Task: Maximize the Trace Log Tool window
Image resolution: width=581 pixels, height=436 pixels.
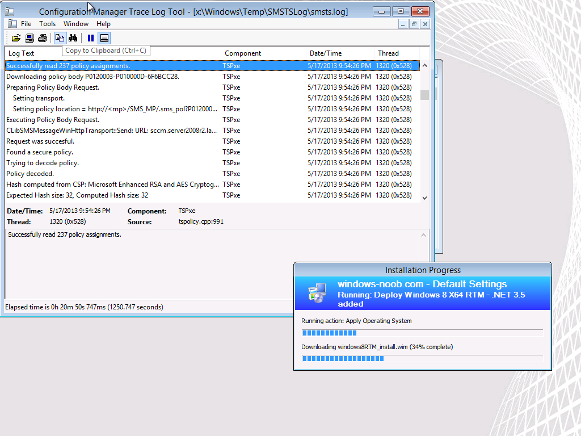Action: (x=401, y=11)
